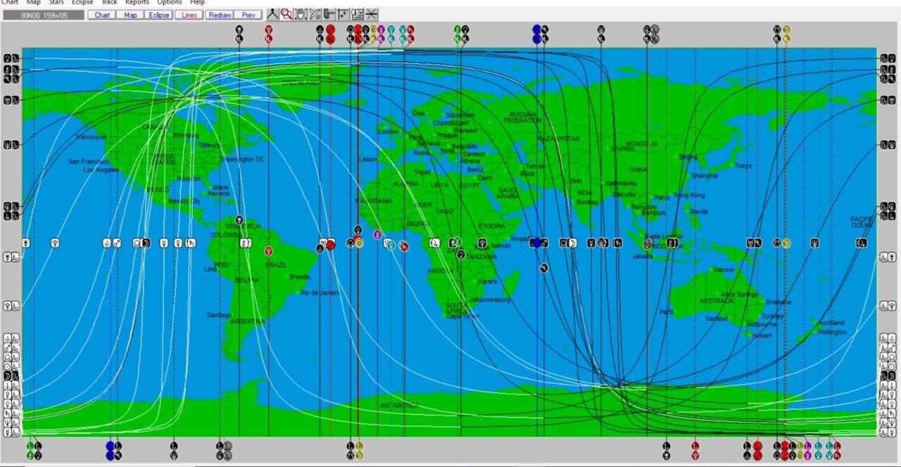901x467 pixels.
Task: Click the crosshair lines toolbar icon
Action: [x=372, y=14]
